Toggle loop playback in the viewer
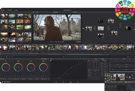The image size is (135, 91). click(63, 42)
